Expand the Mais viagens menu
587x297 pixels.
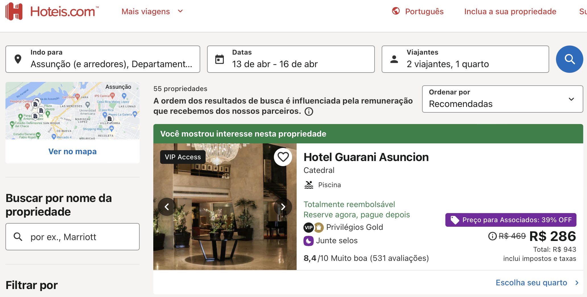[152, 11]
